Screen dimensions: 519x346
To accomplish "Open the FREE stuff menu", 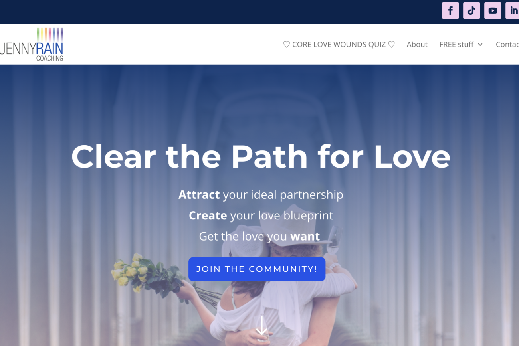I will coord(461,44).
